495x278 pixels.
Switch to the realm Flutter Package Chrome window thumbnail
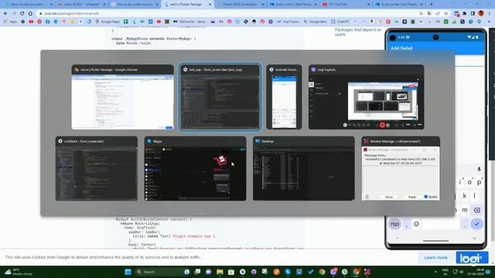pyautogui.click(x=122, y=97)
